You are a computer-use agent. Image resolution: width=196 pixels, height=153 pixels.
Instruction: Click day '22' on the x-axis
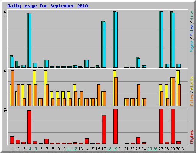point(132,149)
